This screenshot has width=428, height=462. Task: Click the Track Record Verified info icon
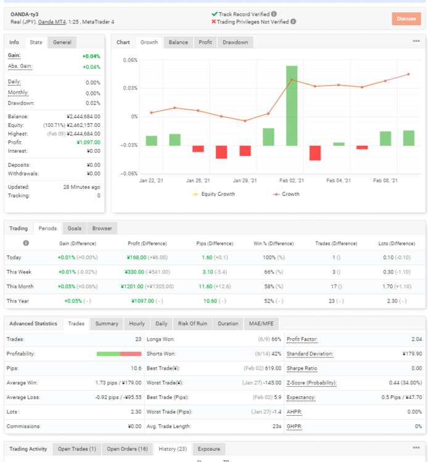tap(274, 14)
